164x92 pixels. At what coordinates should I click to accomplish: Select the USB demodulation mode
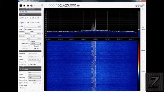coord(36,18)
